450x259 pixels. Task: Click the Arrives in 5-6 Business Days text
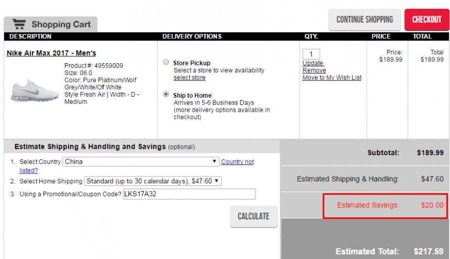tap(214, 102)
